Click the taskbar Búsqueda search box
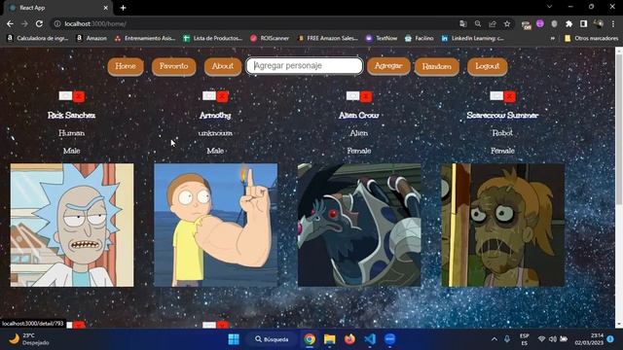The width and height of the screenshot is (623, 350). (x=273, y=339)
